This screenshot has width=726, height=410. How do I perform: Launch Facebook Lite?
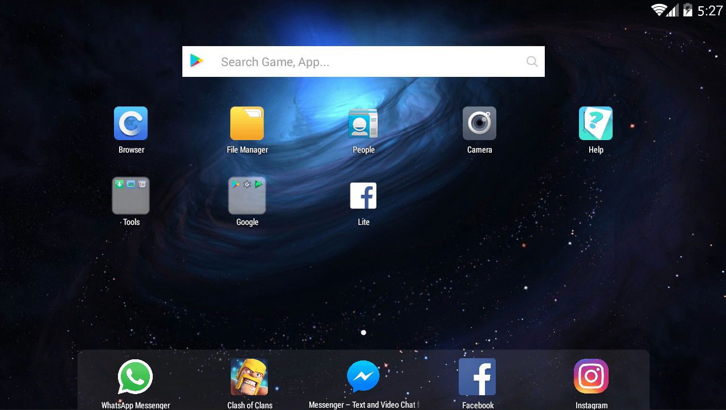click(363, 195)
